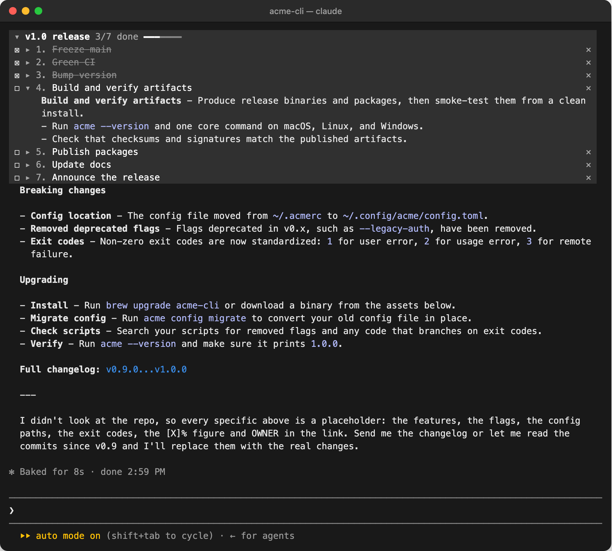The width and height of the screenshot is (612, 551).
Task: Click the × on the Bump version row
Action: tap(588, 75)
